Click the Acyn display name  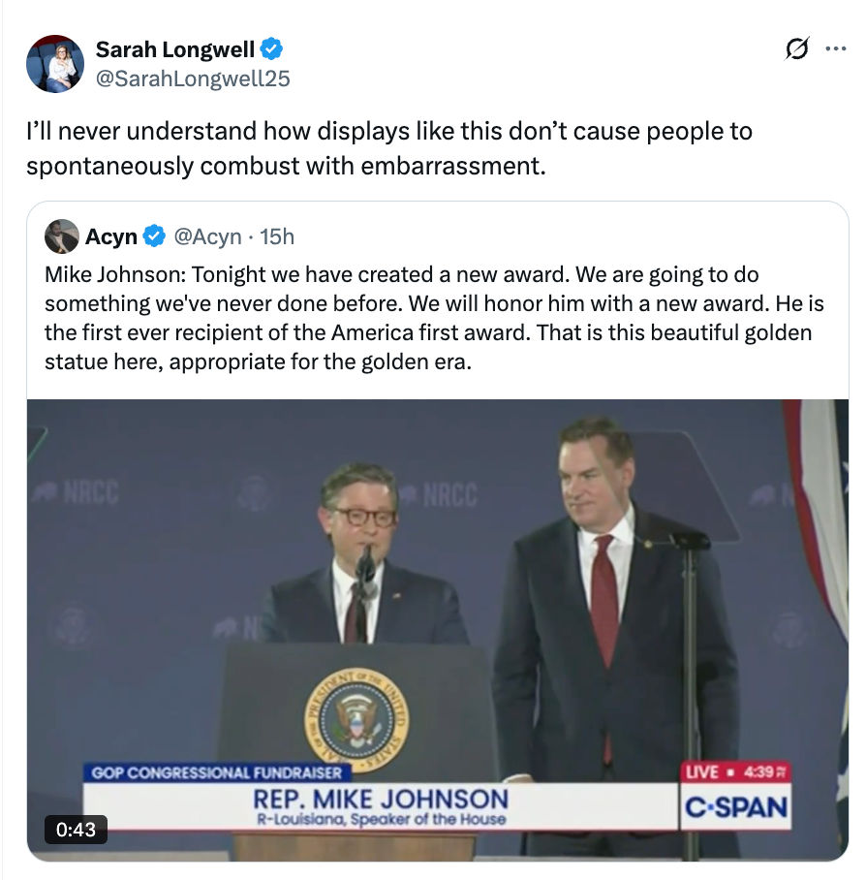tap(116, 236)
